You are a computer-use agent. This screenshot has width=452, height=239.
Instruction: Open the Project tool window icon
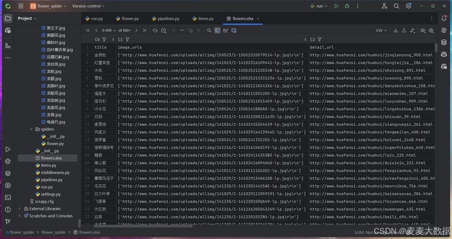[8, 19]
